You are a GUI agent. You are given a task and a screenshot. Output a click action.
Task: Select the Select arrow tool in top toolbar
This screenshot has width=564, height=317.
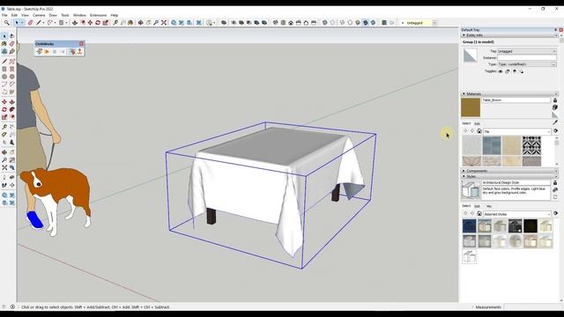pos(17,23)
